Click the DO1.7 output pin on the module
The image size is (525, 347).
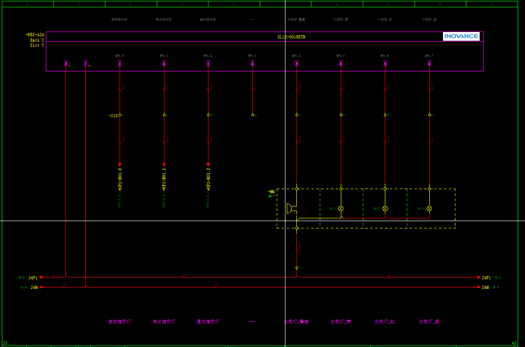(x=429, y=62)
